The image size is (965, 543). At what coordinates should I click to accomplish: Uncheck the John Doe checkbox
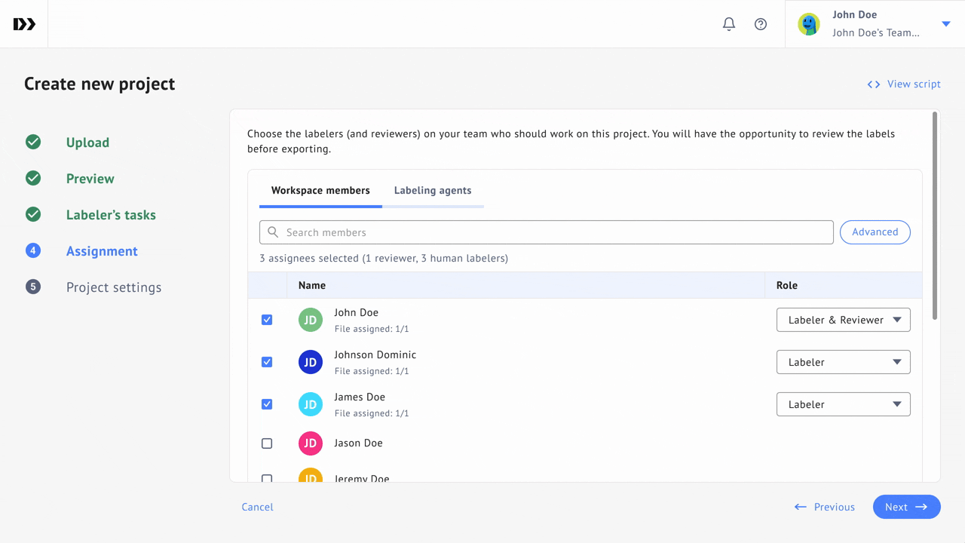pyautogui.click(x=267, y=320)
